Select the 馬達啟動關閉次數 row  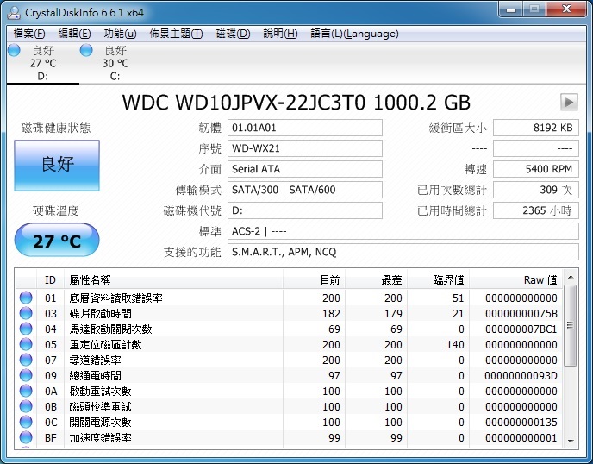pos(290,329)
